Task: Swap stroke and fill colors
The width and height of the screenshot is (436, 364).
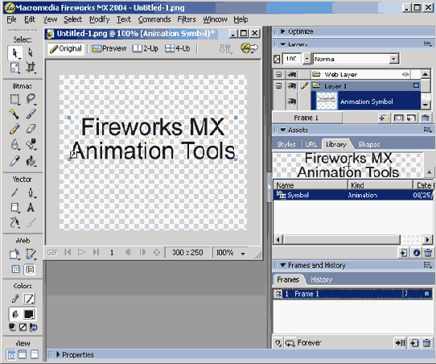Action: (33, 327)
